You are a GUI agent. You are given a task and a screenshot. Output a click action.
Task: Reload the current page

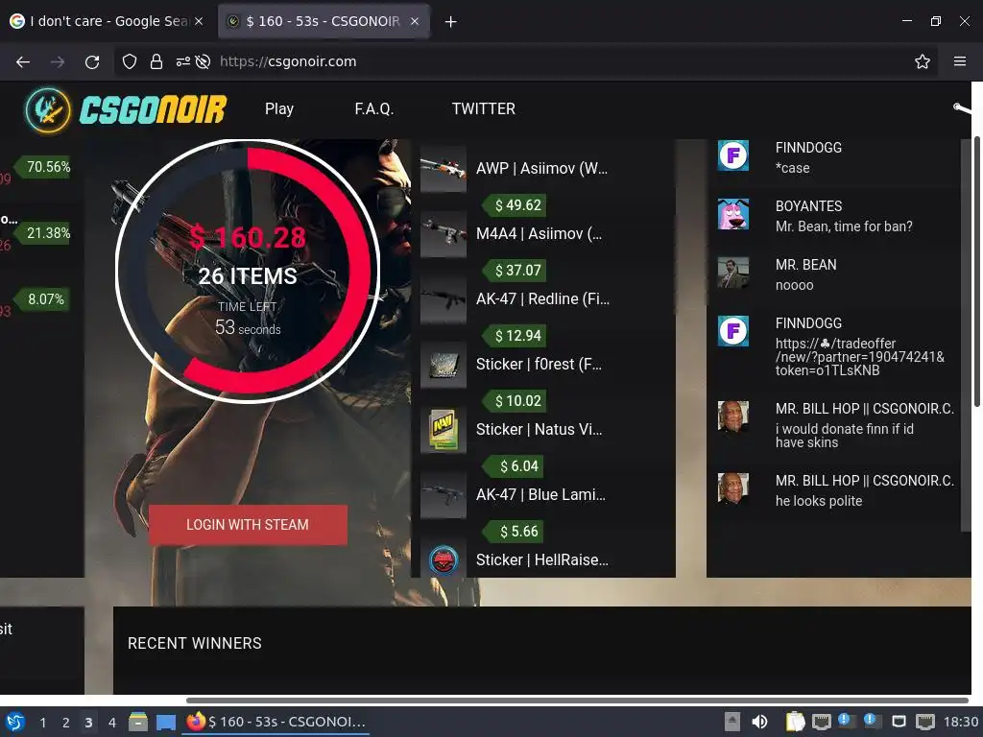point(92,61)
